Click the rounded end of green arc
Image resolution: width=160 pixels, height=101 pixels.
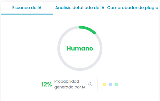95,33
